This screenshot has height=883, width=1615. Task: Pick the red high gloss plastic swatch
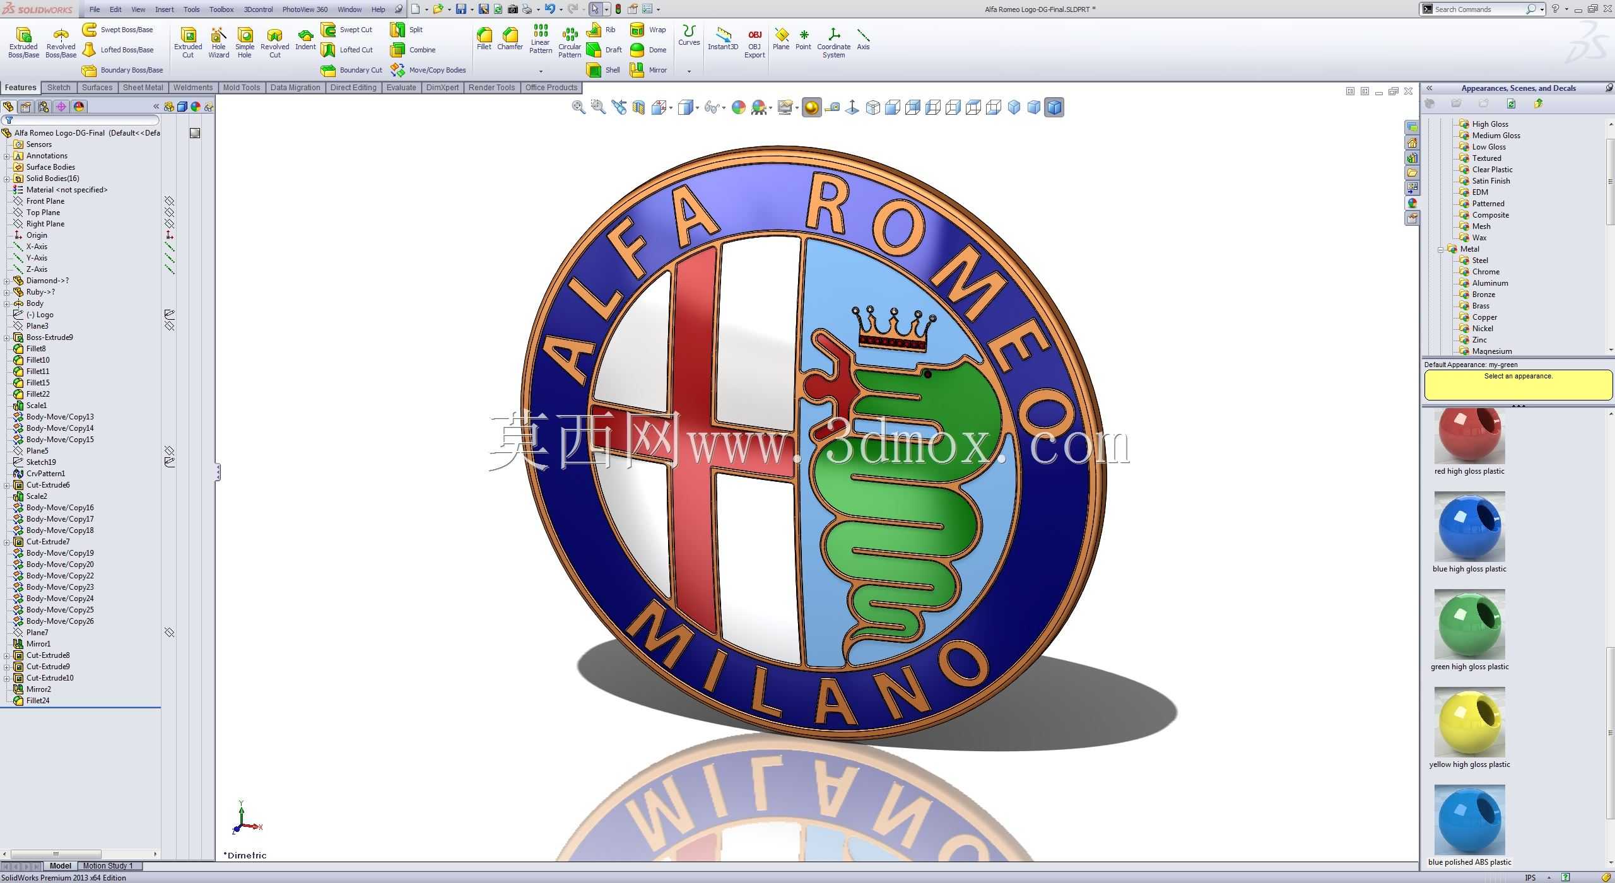(1469, 436)
